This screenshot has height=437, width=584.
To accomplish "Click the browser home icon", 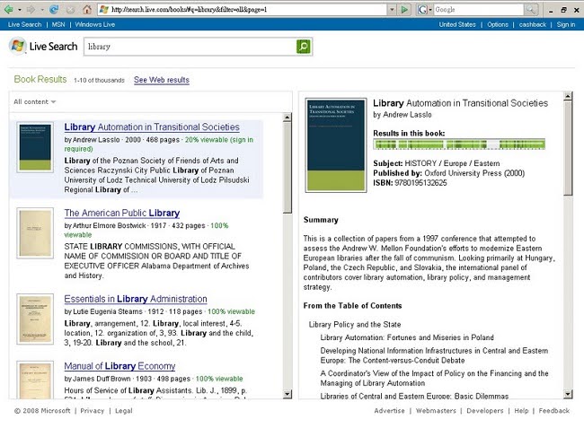I will tap(85, 9).
